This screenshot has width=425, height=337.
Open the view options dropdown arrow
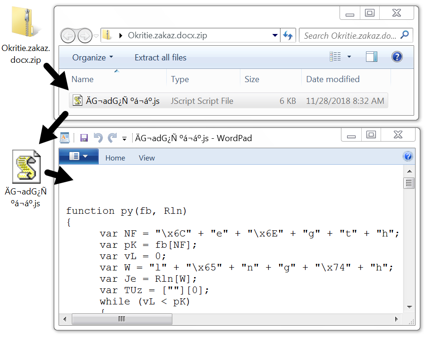pyautogui.click(x=349, y=57)
